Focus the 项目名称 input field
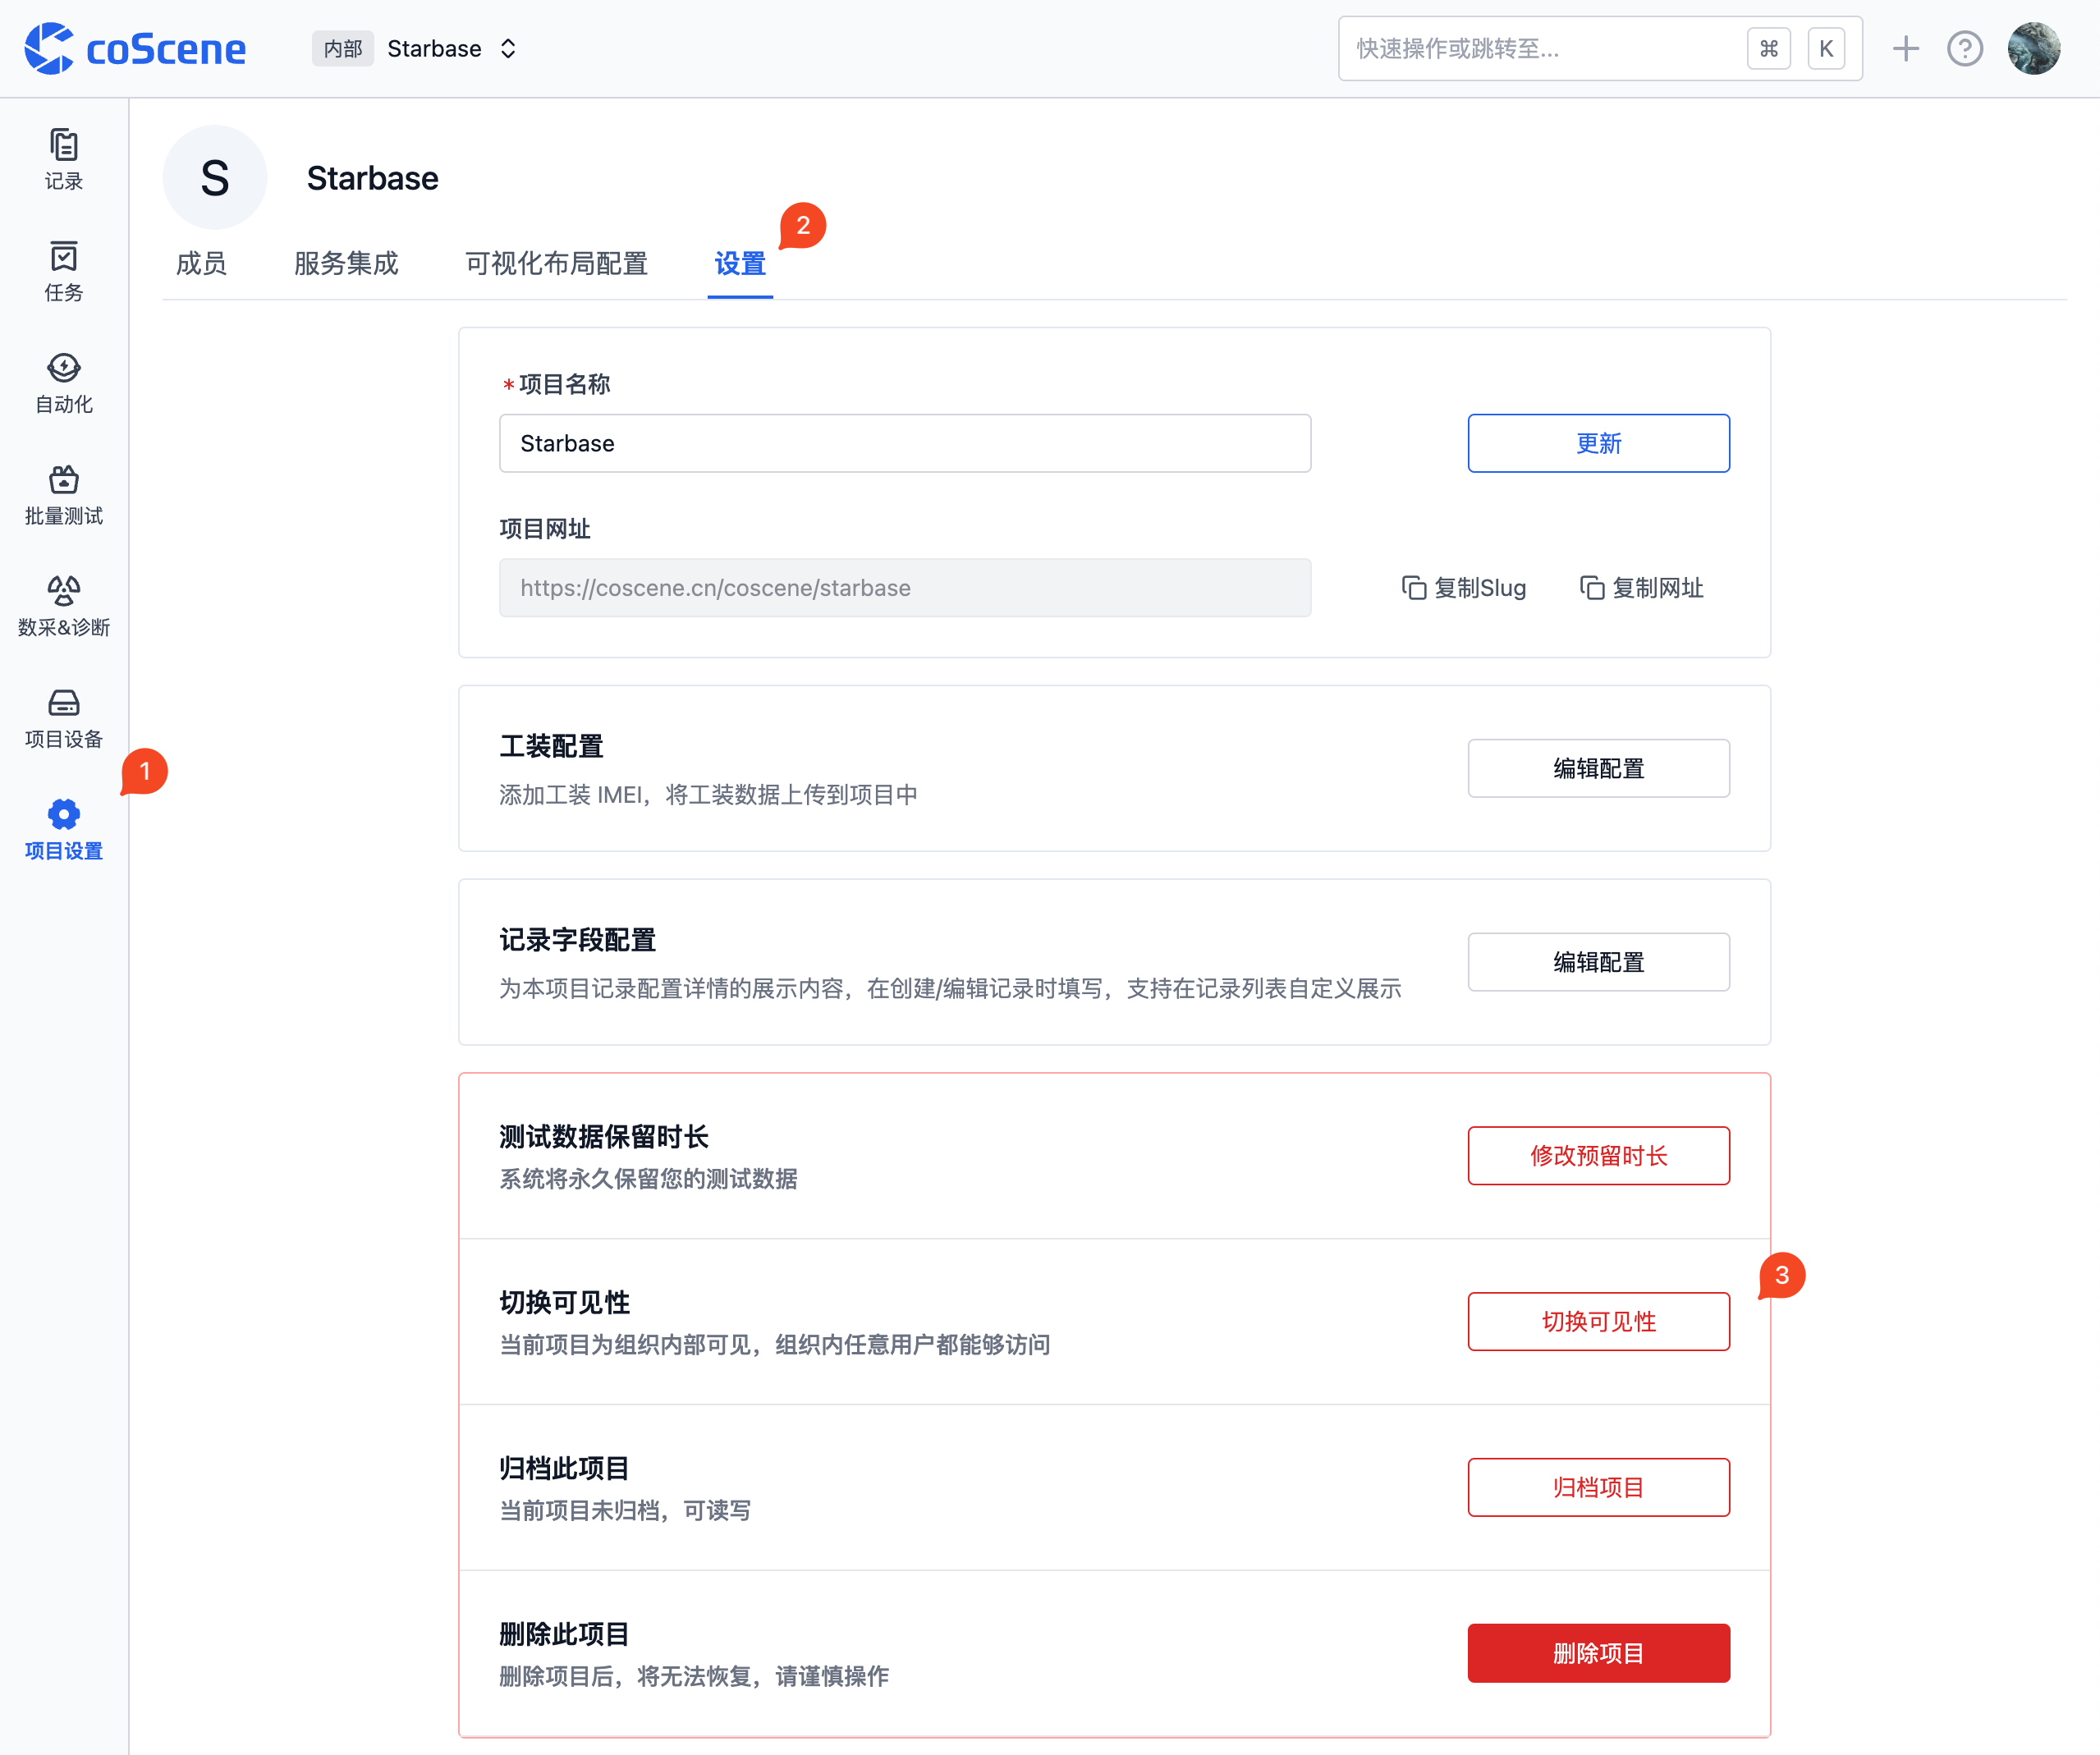The width and height of the screenshot is (2100, 1755). coord(905,443)
